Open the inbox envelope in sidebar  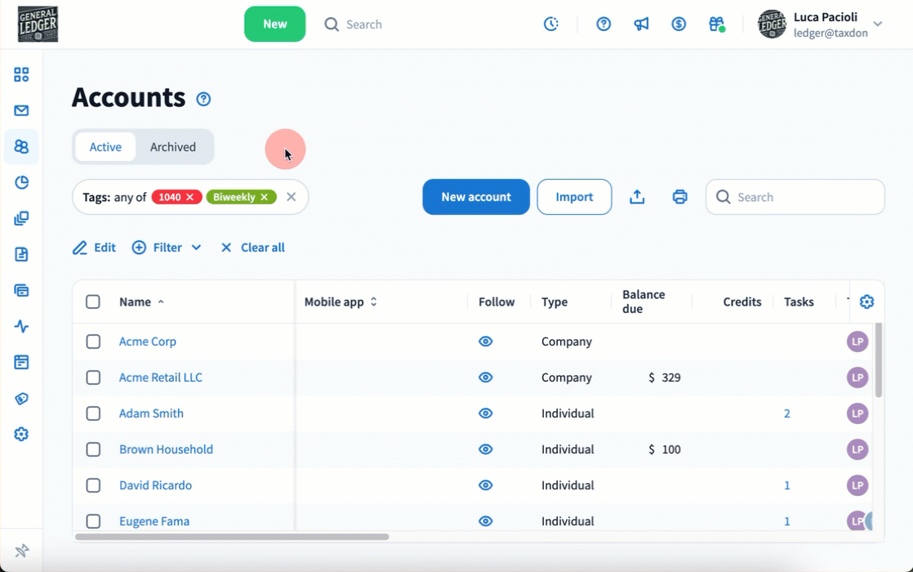point(21,110)
